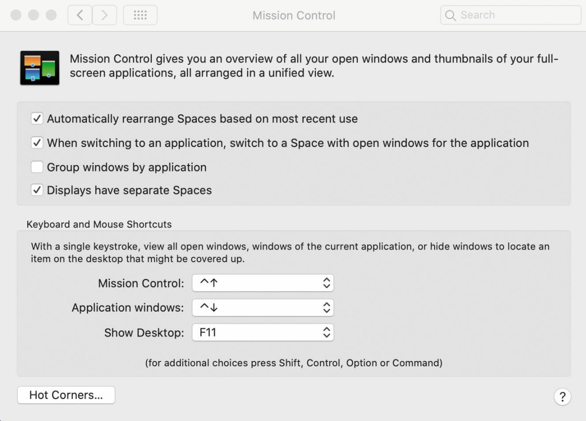Open the Hot Corners settings

point(66,395)
